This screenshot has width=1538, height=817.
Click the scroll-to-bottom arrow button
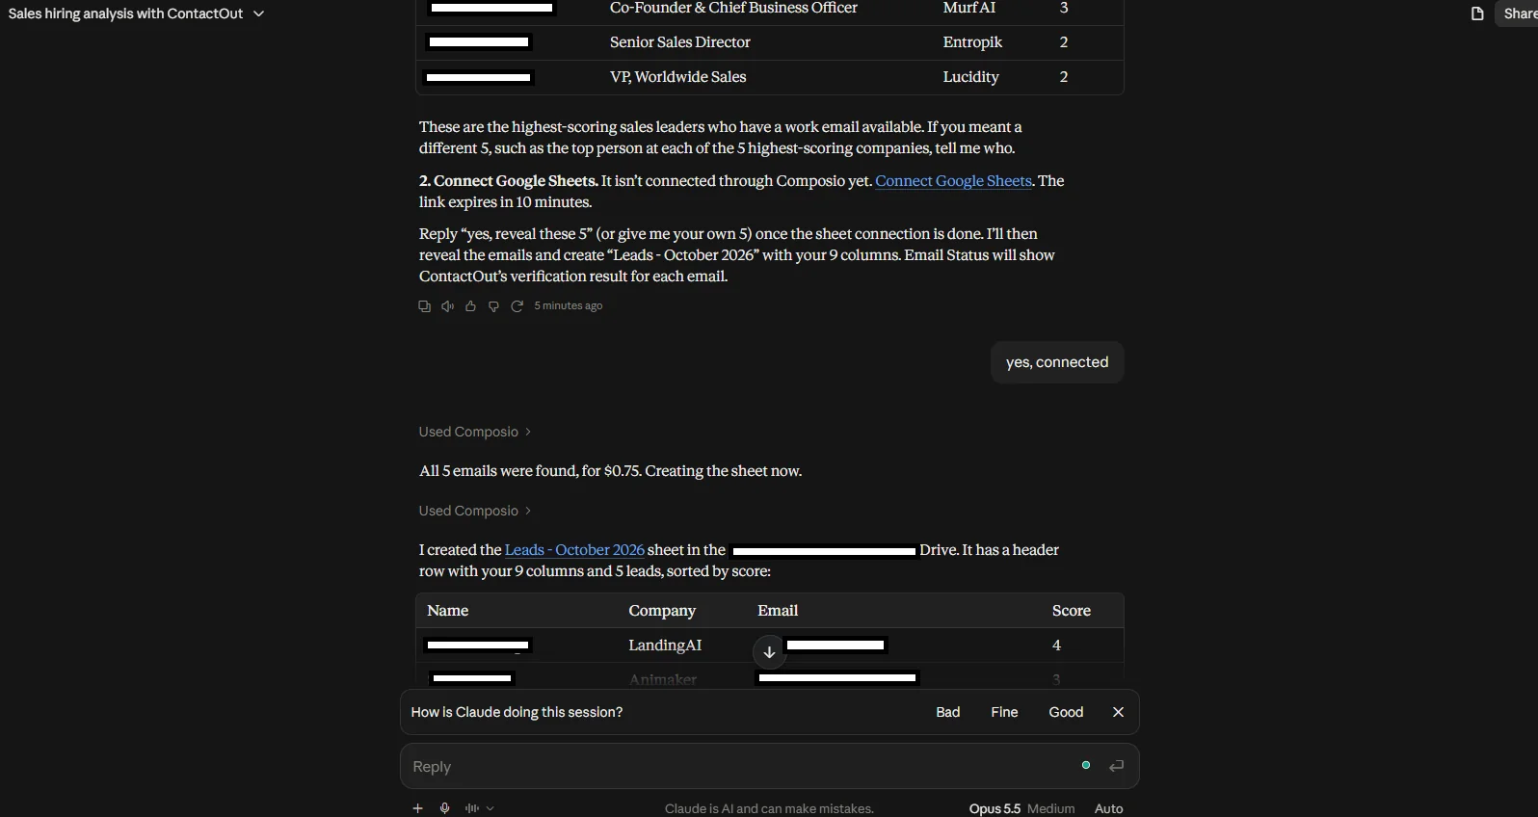(x=769, y=652)
